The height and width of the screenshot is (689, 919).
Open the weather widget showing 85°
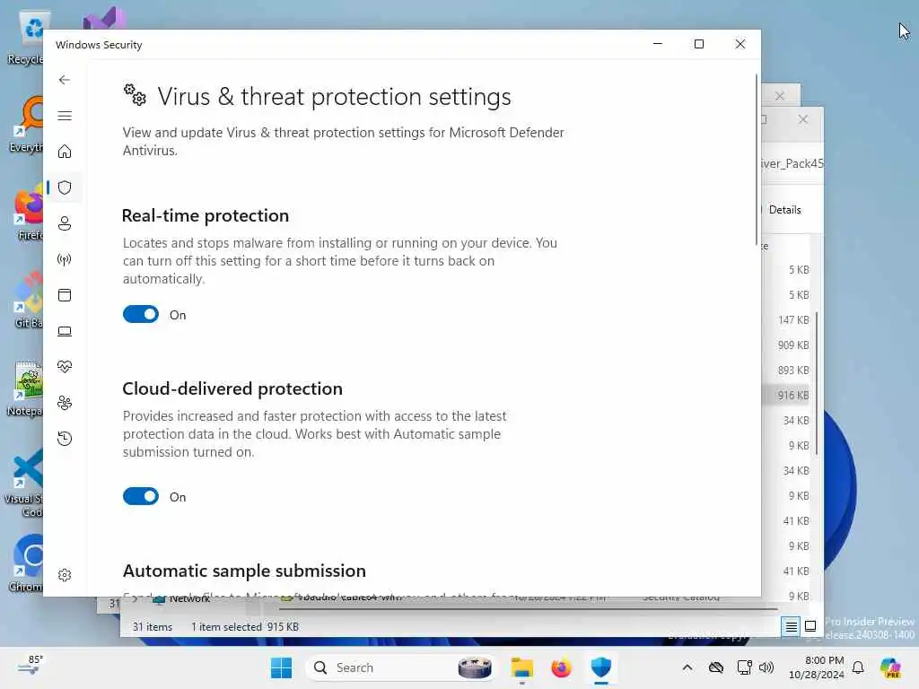point(31,666)
